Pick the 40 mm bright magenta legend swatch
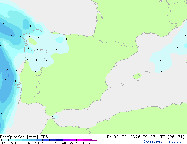Image resolution: width=187 pixels, height=144 pixels. point(80,140)
